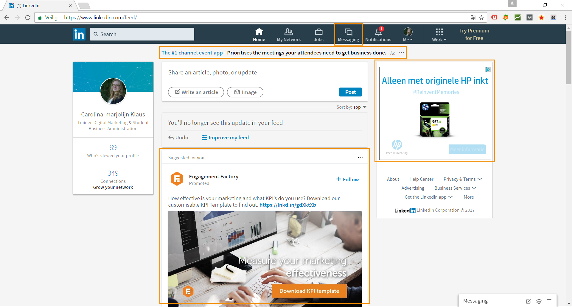The image size is (572, 307).
Task: Expand the Privacy & Terms footer dropdown
Action: [x=462, y=179]
